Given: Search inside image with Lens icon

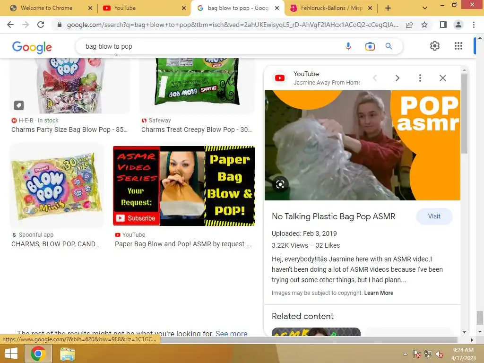Looking at the screenshot, I should click(280, 184).
